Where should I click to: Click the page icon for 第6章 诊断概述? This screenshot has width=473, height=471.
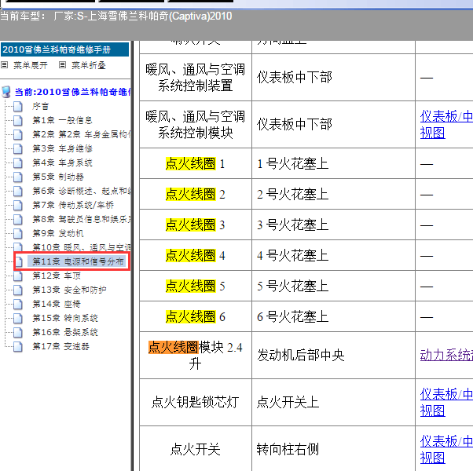[x=18, y=191]
